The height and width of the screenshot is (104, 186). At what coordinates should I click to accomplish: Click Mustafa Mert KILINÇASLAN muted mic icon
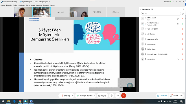183,54
